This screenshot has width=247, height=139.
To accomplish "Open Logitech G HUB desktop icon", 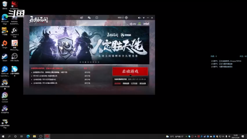I will (x=15, y=32).
